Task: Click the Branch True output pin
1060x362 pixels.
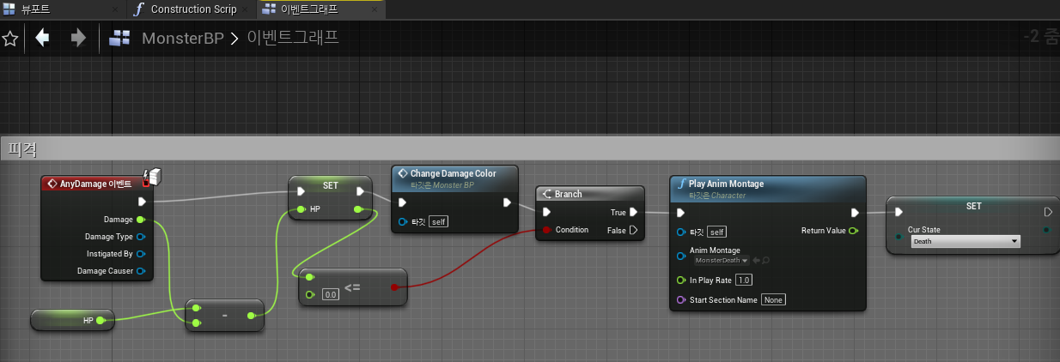Action: pyautogui.click(x=633, y=212)
